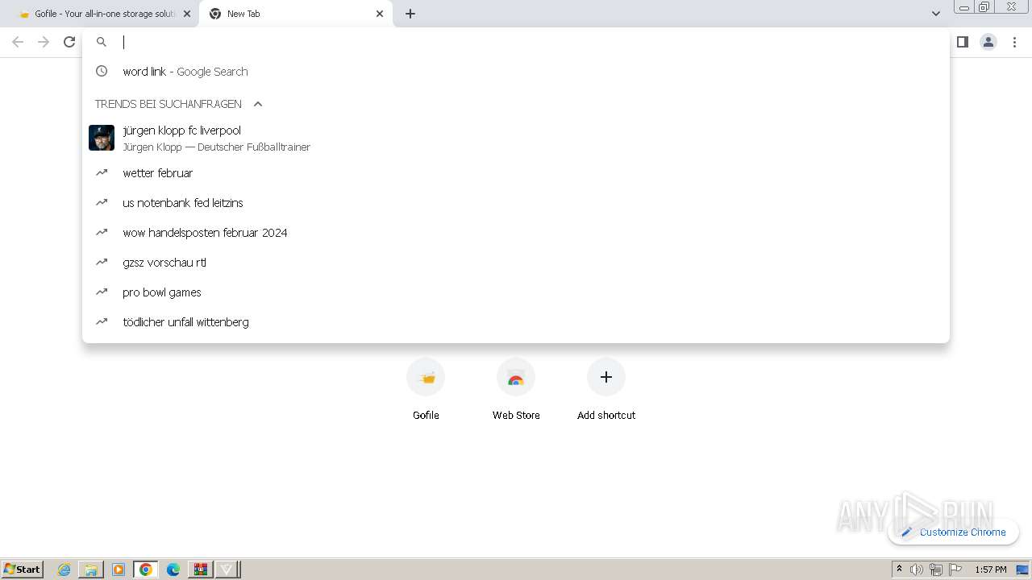Open File Explorer folder in taskbar

click(x=91, y=570)
